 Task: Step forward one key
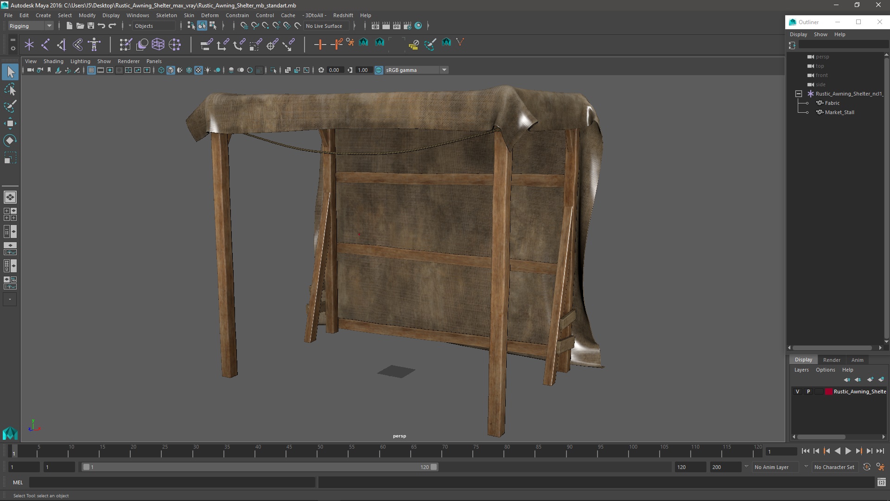(859, 451)
